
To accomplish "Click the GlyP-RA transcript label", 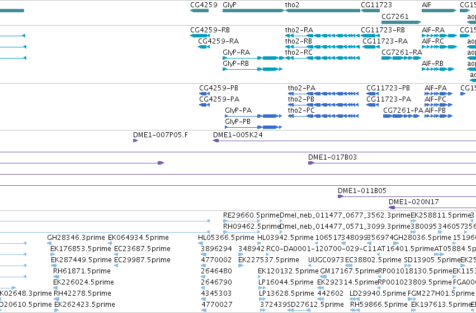I will (x=236, y=52).
